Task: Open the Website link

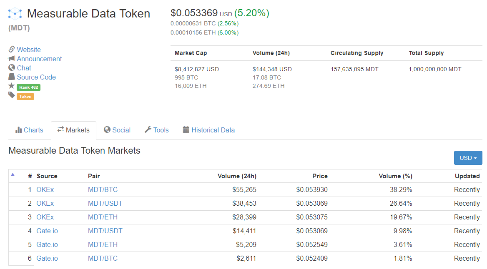Action: [x=29, y=50]
